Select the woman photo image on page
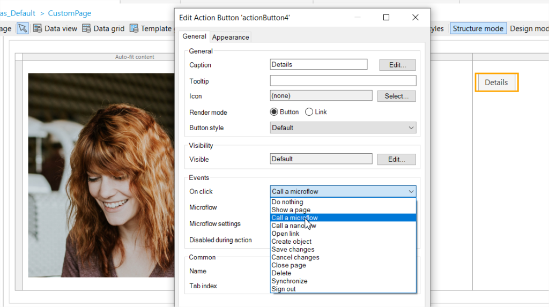549x307 pixels. 101,175
